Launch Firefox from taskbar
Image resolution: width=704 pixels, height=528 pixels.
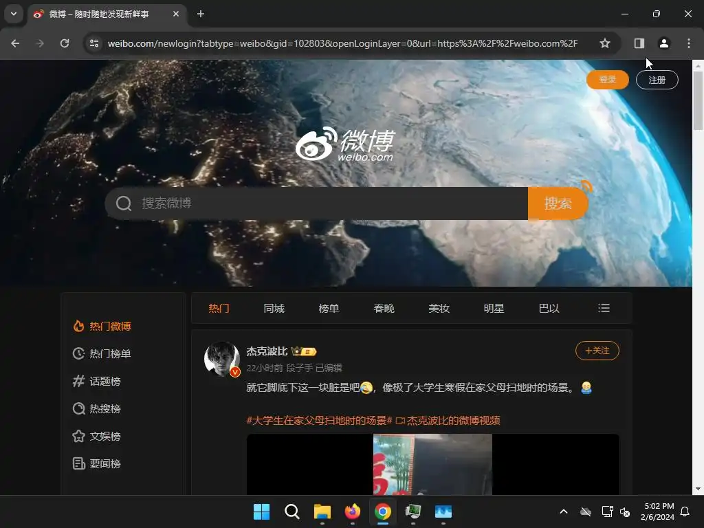(353, 511)
